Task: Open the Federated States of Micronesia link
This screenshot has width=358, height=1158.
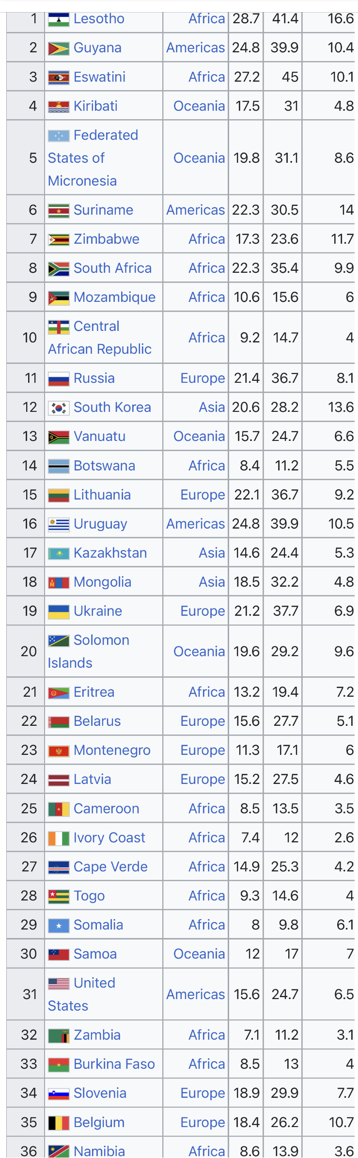Action: tap(93, 158)
